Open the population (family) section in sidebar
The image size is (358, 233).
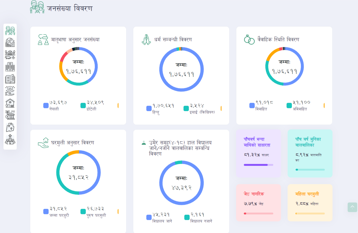pyautogui.click(x=10, y=31)
